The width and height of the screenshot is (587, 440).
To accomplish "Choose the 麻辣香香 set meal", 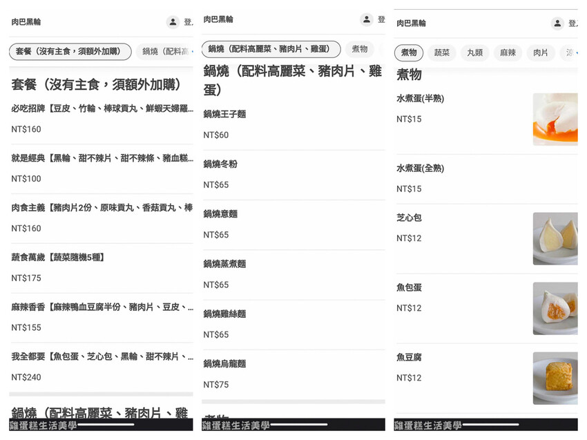I will coord(102,317).
